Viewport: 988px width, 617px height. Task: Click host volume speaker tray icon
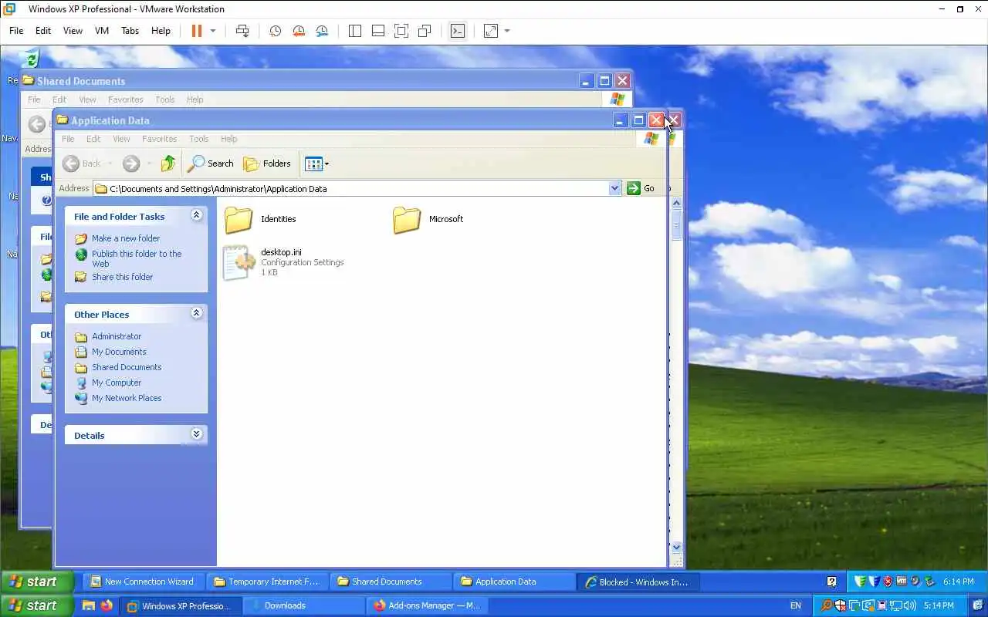click(910, 605)
